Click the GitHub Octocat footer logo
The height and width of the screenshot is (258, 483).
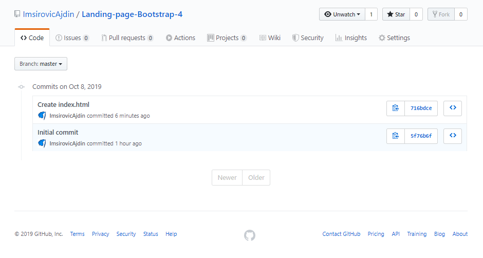(x=250, y=235)
